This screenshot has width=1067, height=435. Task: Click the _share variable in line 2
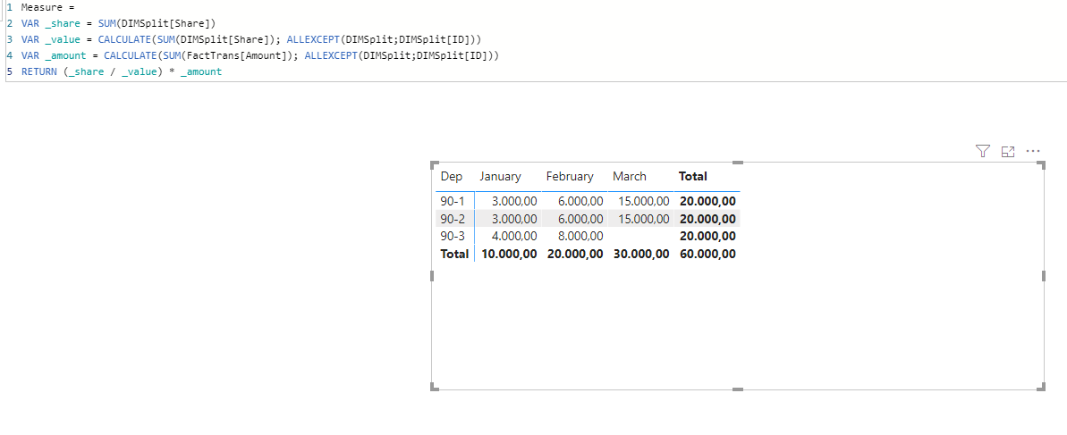[62, 23]
